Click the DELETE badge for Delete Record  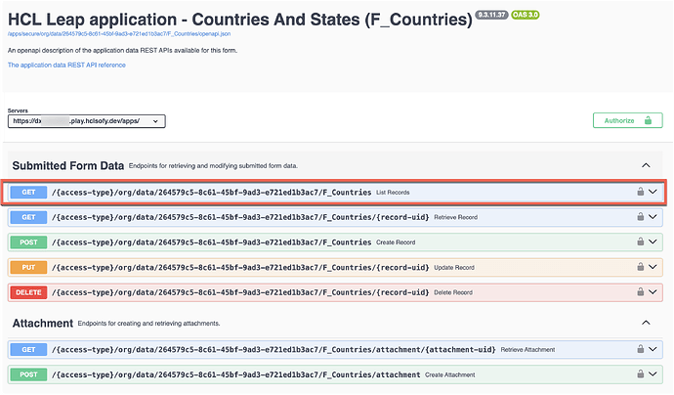28,292
